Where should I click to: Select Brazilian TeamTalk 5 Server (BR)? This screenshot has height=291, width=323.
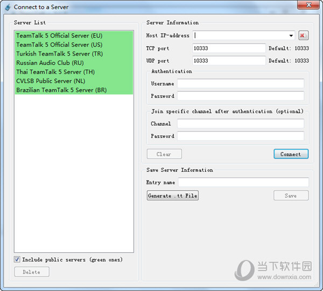[x=74, y=90]
